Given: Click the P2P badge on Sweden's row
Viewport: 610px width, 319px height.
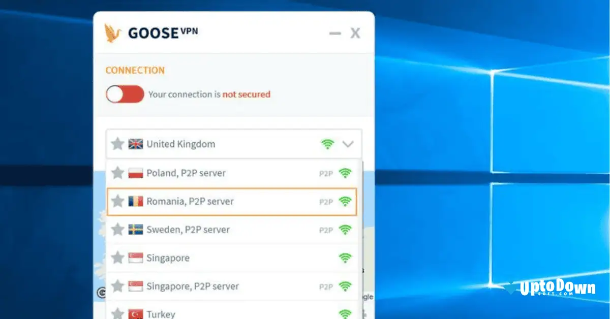Looking at the screenshot, I should click(x=325, y=230).
